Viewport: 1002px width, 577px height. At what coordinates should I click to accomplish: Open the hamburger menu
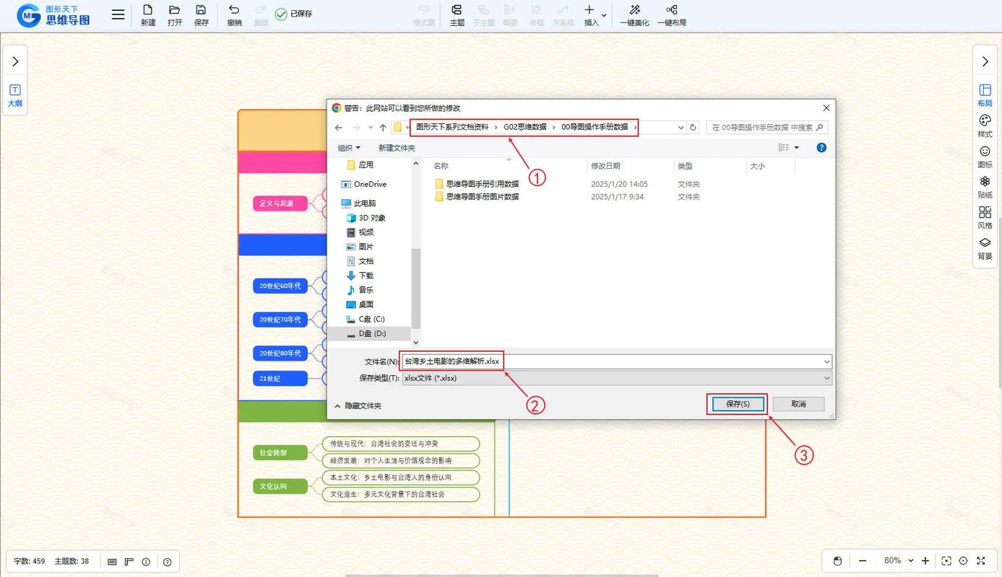pyautogui.click(x=118, y=14)
